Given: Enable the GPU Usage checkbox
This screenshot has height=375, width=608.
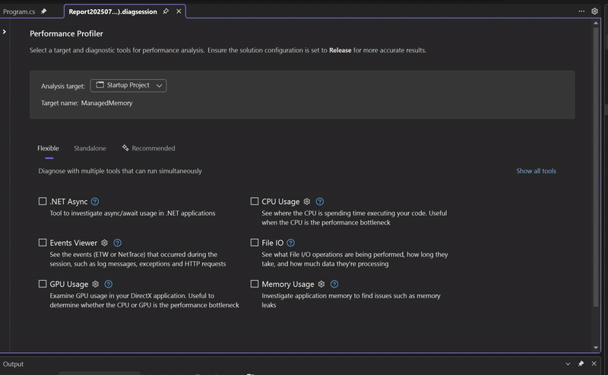Looking at the screenshot, I should tap(43, 284).
